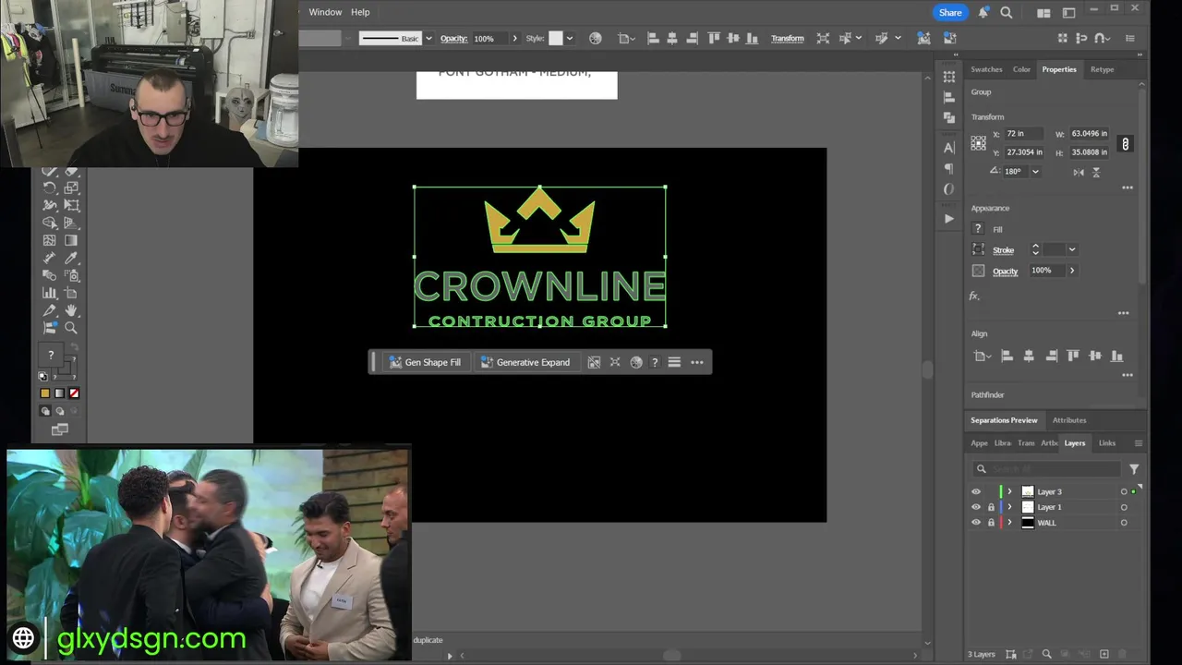Click Gen Shape Fill button
The width and height of the screenshot is (1182, 665).
click(x=425, y=362)
